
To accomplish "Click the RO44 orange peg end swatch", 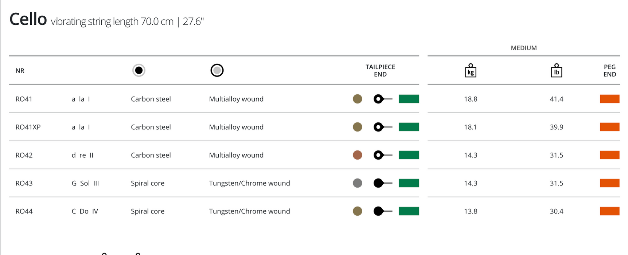I will click(609, 211).
